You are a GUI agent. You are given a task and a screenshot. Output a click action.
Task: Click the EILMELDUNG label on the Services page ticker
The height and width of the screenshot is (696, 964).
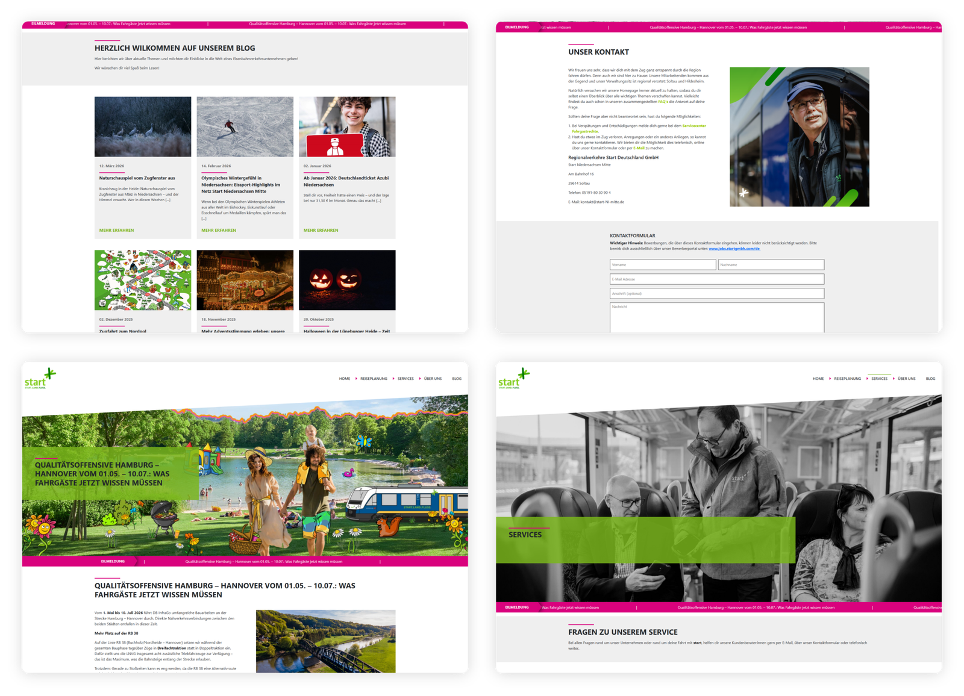coord(517,607)
